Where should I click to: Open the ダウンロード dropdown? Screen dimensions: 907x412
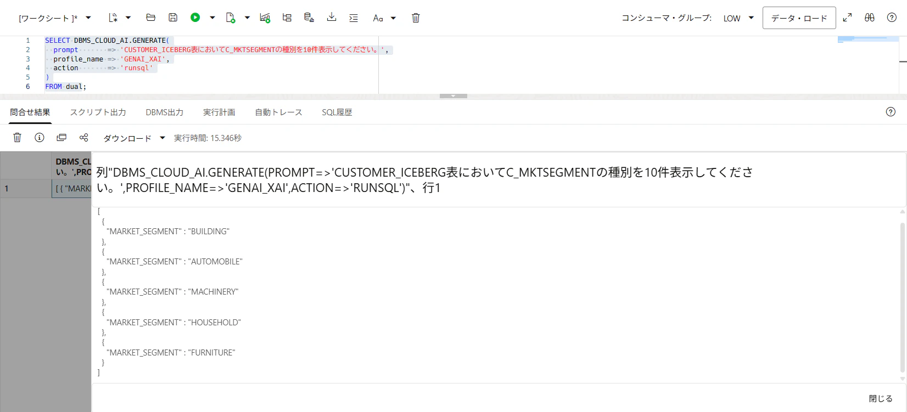click(134, 138)
